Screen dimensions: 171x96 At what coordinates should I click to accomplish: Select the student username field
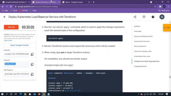17,54
